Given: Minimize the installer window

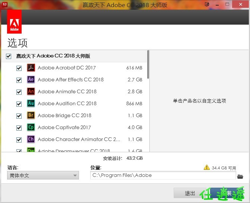Looking at the screenshot, I should point(217,4).
